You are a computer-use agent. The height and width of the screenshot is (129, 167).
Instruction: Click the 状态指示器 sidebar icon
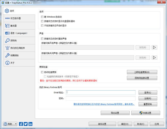pos(7,18)
